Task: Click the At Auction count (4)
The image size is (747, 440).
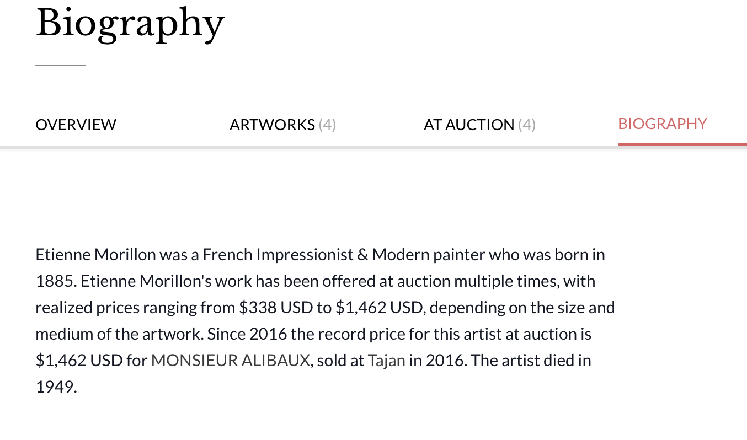Action: point(527,125)
